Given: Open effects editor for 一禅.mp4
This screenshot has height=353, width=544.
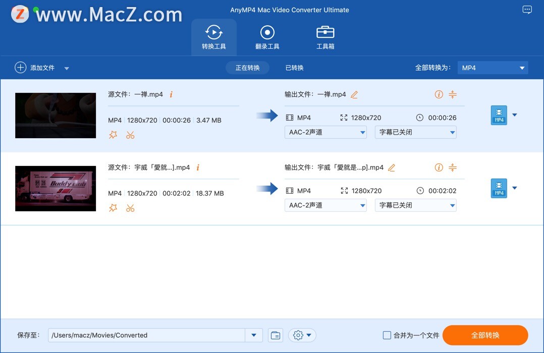Looking at the screenshot, I should click(113, 135).
